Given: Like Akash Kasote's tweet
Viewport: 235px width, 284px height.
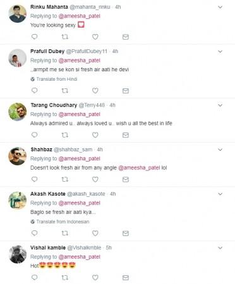Looking at the screenshot, I should pos(95,233).
